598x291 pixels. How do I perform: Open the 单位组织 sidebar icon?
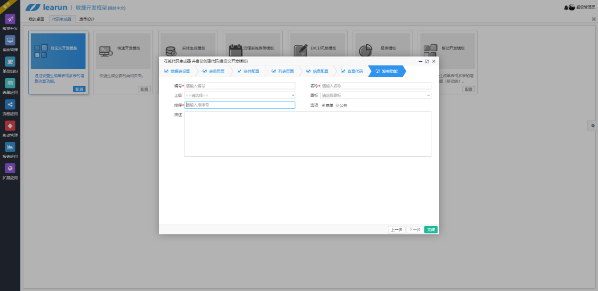pyautogui.click(x=10, y=62)
